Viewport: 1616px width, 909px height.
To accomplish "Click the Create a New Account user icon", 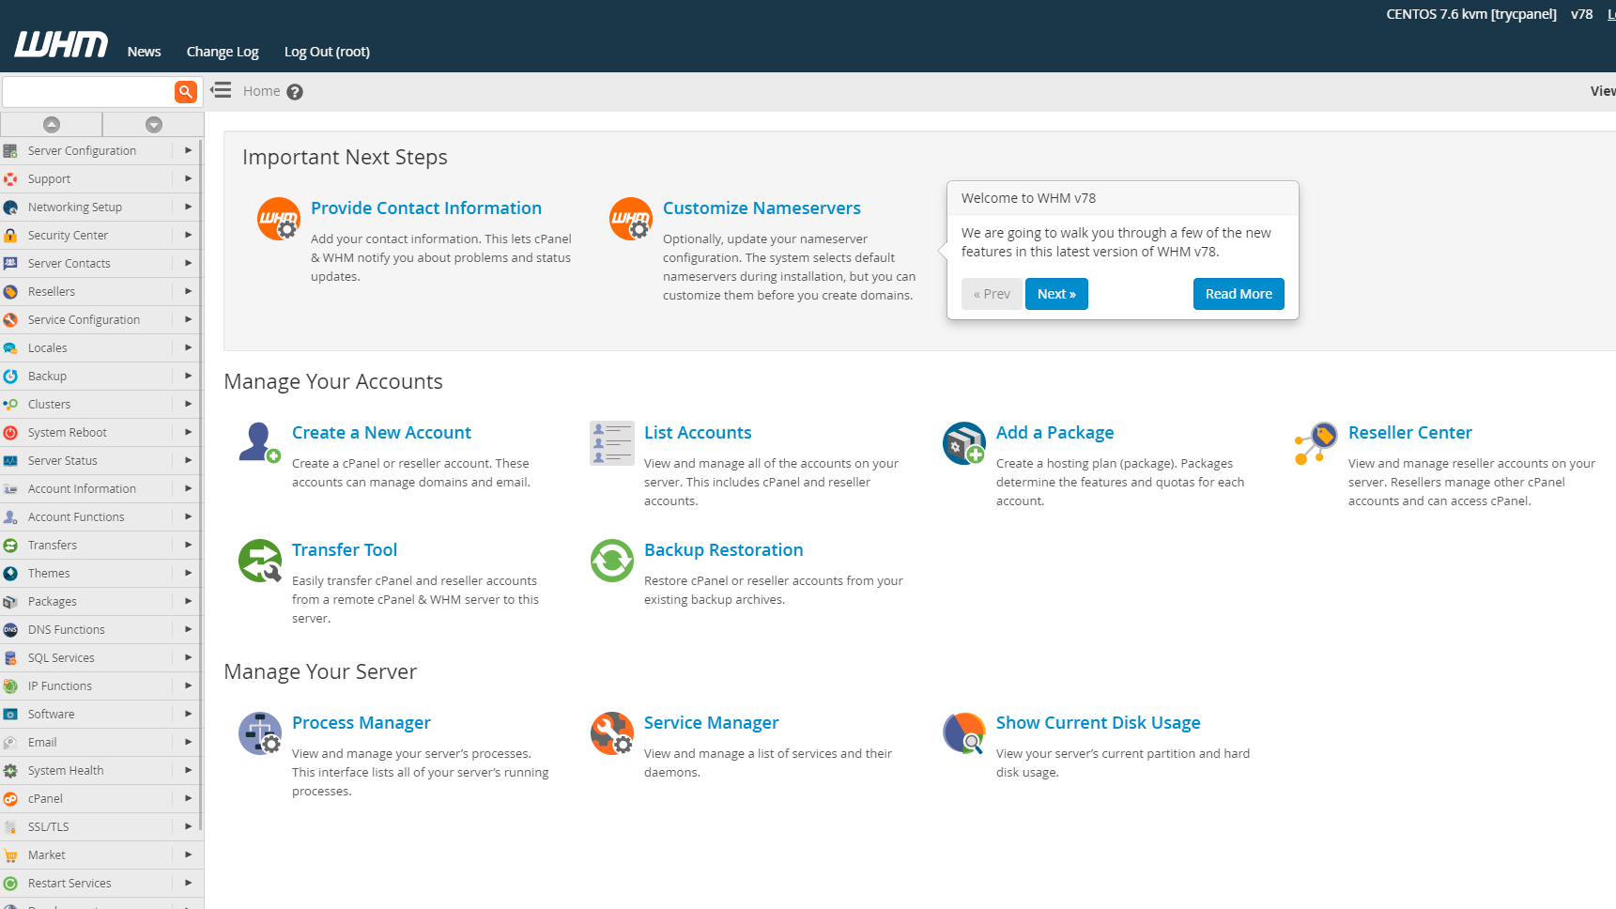I will (259, 442).
